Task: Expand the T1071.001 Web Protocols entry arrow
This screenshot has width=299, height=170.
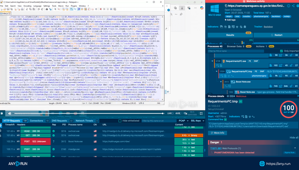Action: click(x=295, y=148)
